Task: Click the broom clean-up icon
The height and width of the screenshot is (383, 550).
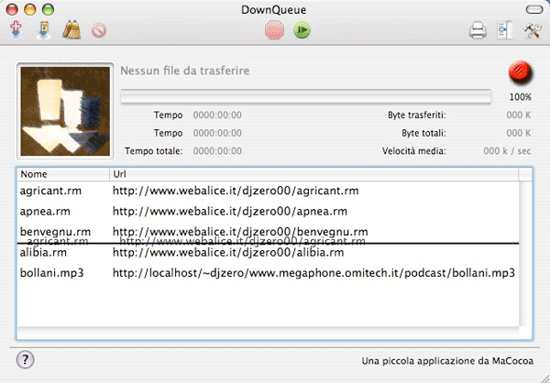Action: point(71,30)
